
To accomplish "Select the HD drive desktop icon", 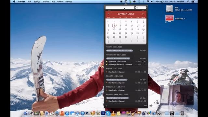I will tap(169, 9).
